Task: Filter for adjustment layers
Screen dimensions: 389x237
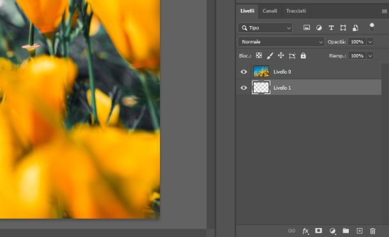Action: point(319,28)
